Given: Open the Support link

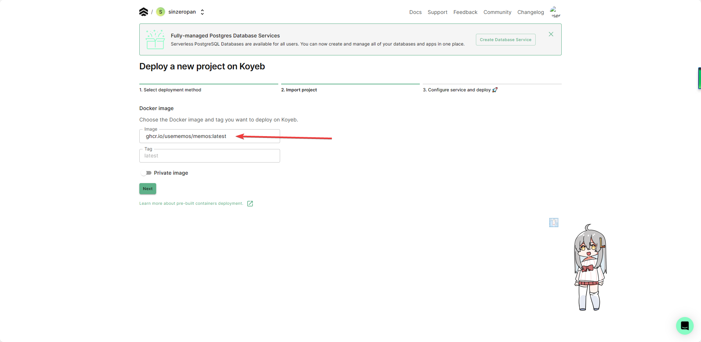Looking at the screenshot, I should coord(437,12).
